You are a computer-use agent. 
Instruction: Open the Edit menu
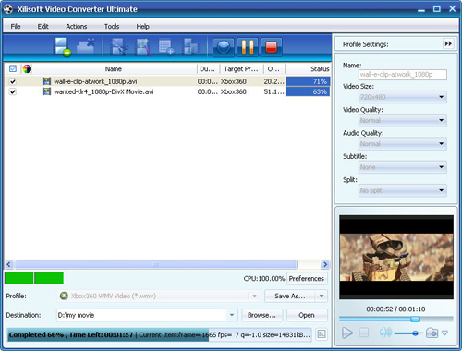pos(43,27)
